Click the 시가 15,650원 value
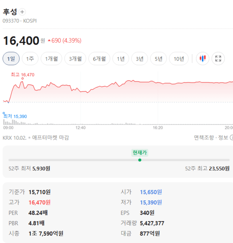 (151, 192)
